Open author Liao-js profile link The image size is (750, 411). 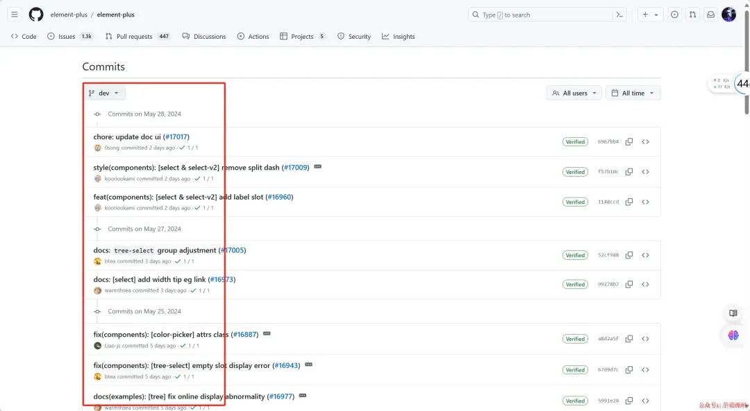coord(112,346)
